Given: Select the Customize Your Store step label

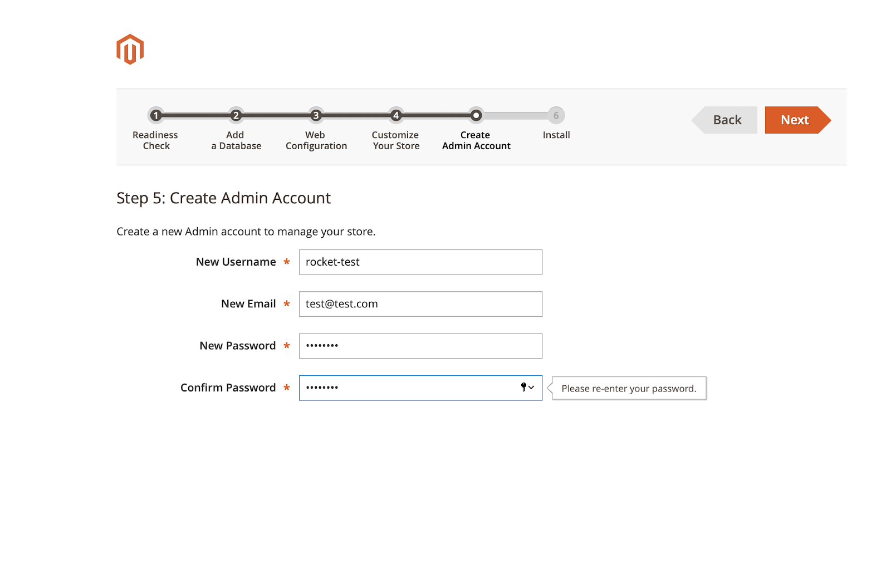Looking at the screenshot, I should 396,140.
